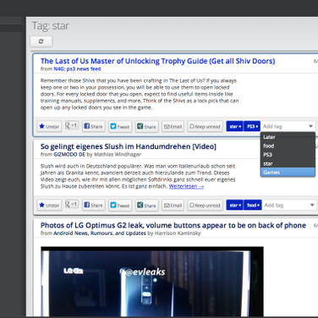Remove the food tag from the Slush article
Image resolution: width=318 pixels, height=318 pixels.
coord(258,206)
